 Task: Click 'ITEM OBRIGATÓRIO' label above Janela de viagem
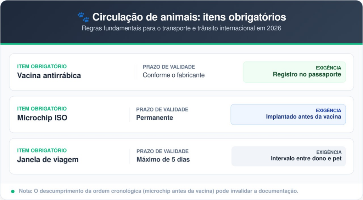click(42, 150)
